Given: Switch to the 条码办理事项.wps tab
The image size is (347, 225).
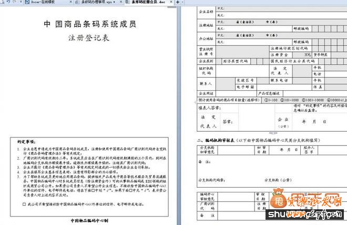Looking at the screenshot, I should [98, 2].
